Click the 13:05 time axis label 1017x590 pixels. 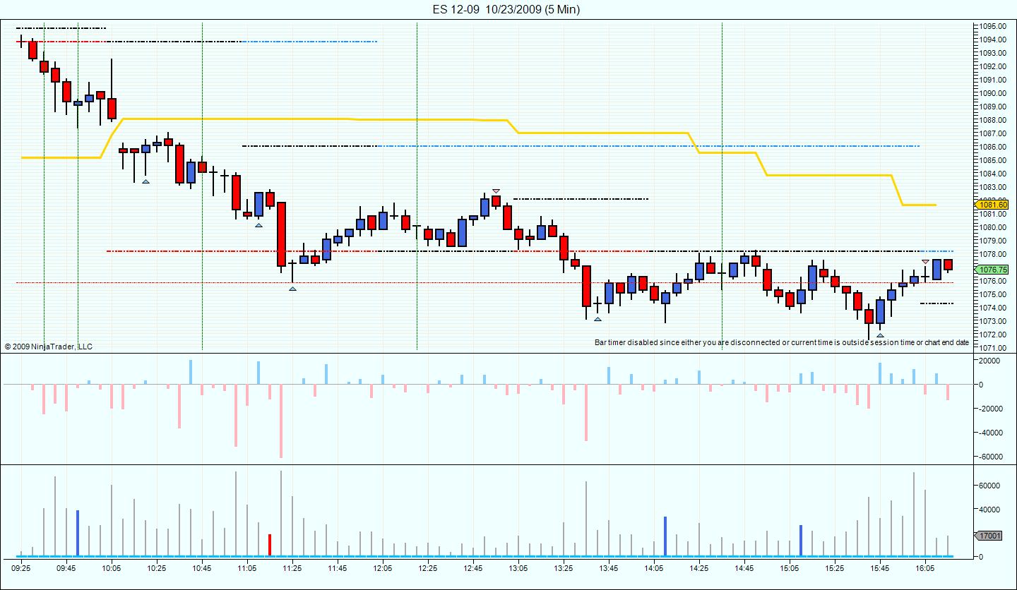coord(518,567)
